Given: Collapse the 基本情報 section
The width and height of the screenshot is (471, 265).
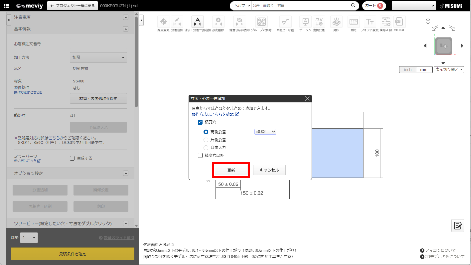Looking at the screenshot, I should [x=126, y=29].
